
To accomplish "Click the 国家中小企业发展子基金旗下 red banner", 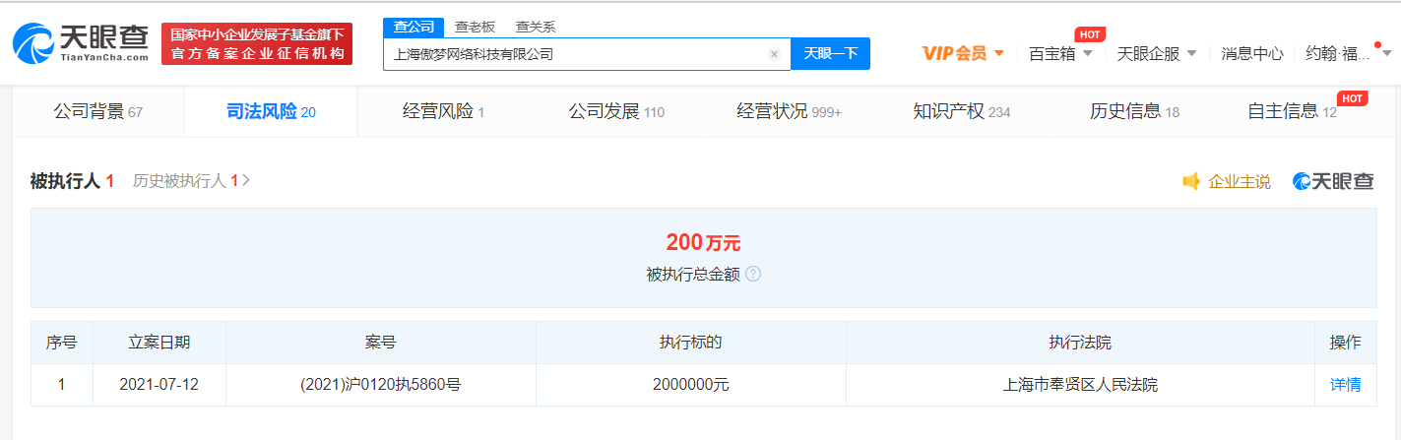I will [257, 44].
